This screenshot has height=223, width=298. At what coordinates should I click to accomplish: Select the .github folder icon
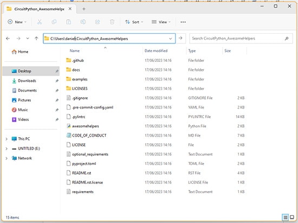(68, 60)
